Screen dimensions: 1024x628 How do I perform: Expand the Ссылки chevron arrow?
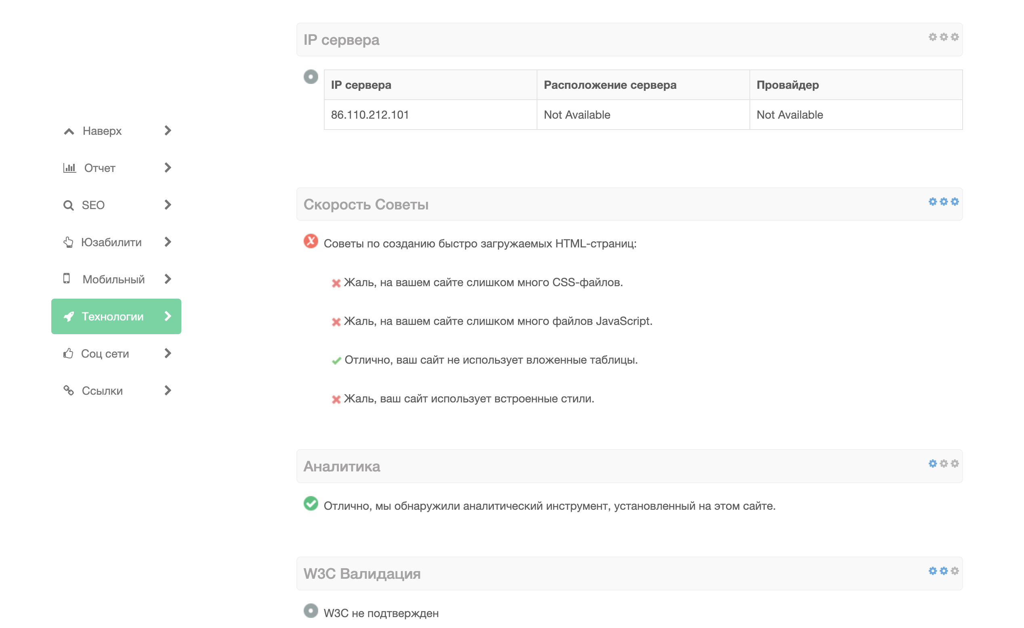pyautogui.click(x=168, y=390)
